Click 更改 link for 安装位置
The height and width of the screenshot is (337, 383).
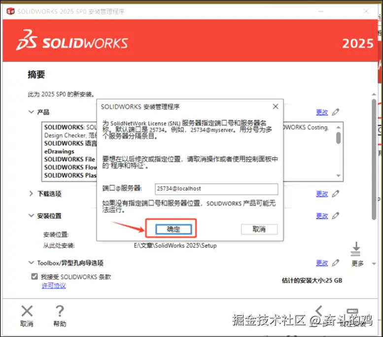322,216
